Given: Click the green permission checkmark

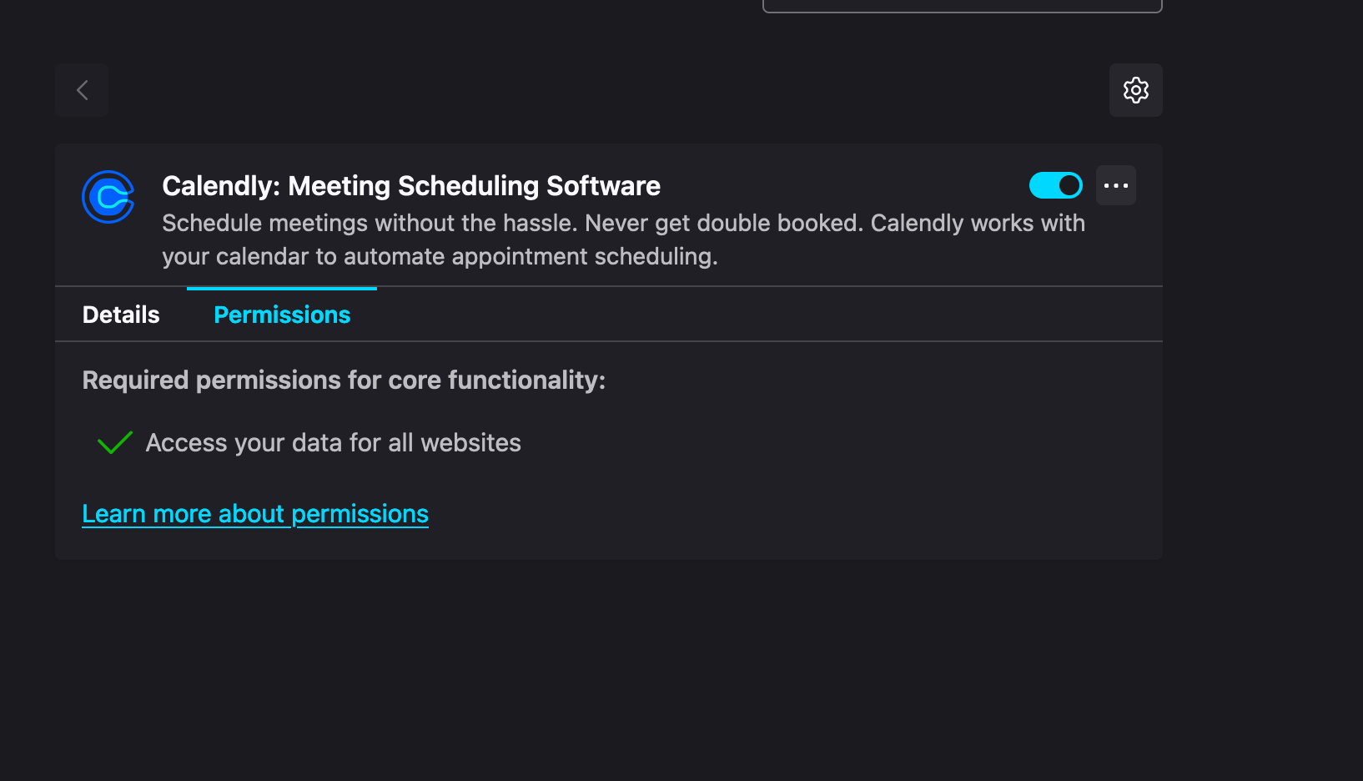Looking at the screenshot, I should tap(115, 442).
